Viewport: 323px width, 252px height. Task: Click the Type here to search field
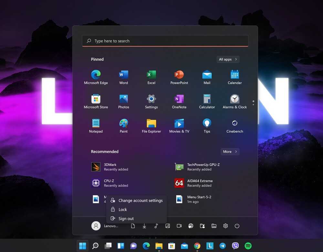(x=165, y=41)
